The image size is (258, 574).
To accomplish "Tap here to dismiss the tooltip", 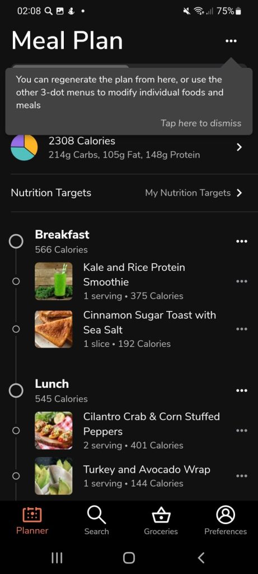I will pyautogui.click(x=201, y=123).
